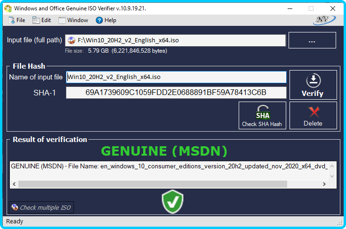Click the NV logo in menu bar
The image size is (346, 229).
pyautogui.click(x=324, y=20)
